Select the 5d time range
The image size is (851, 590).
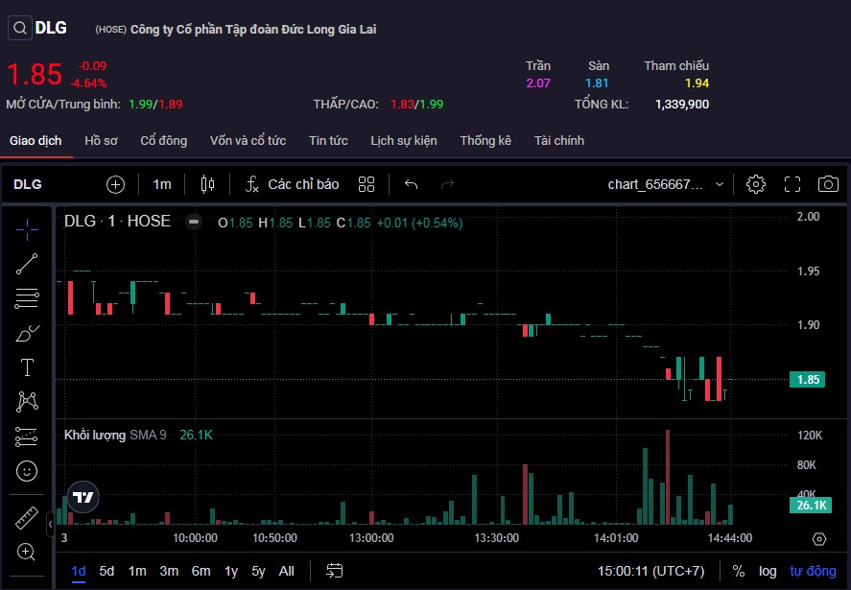106,571
